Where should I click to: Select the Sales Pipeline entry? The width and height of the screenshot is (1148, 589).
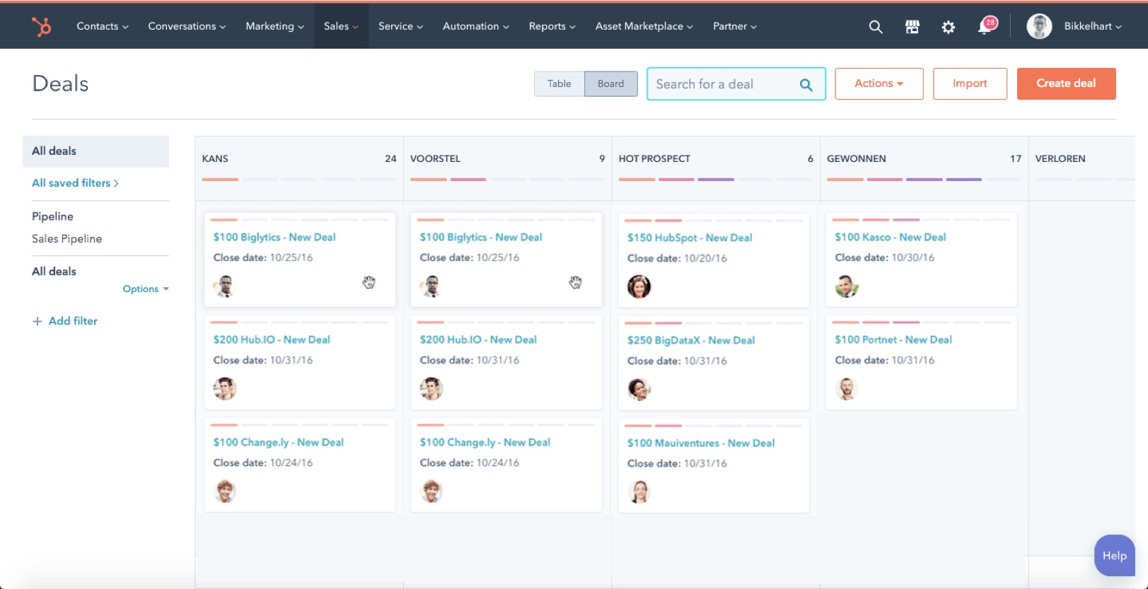66,239
